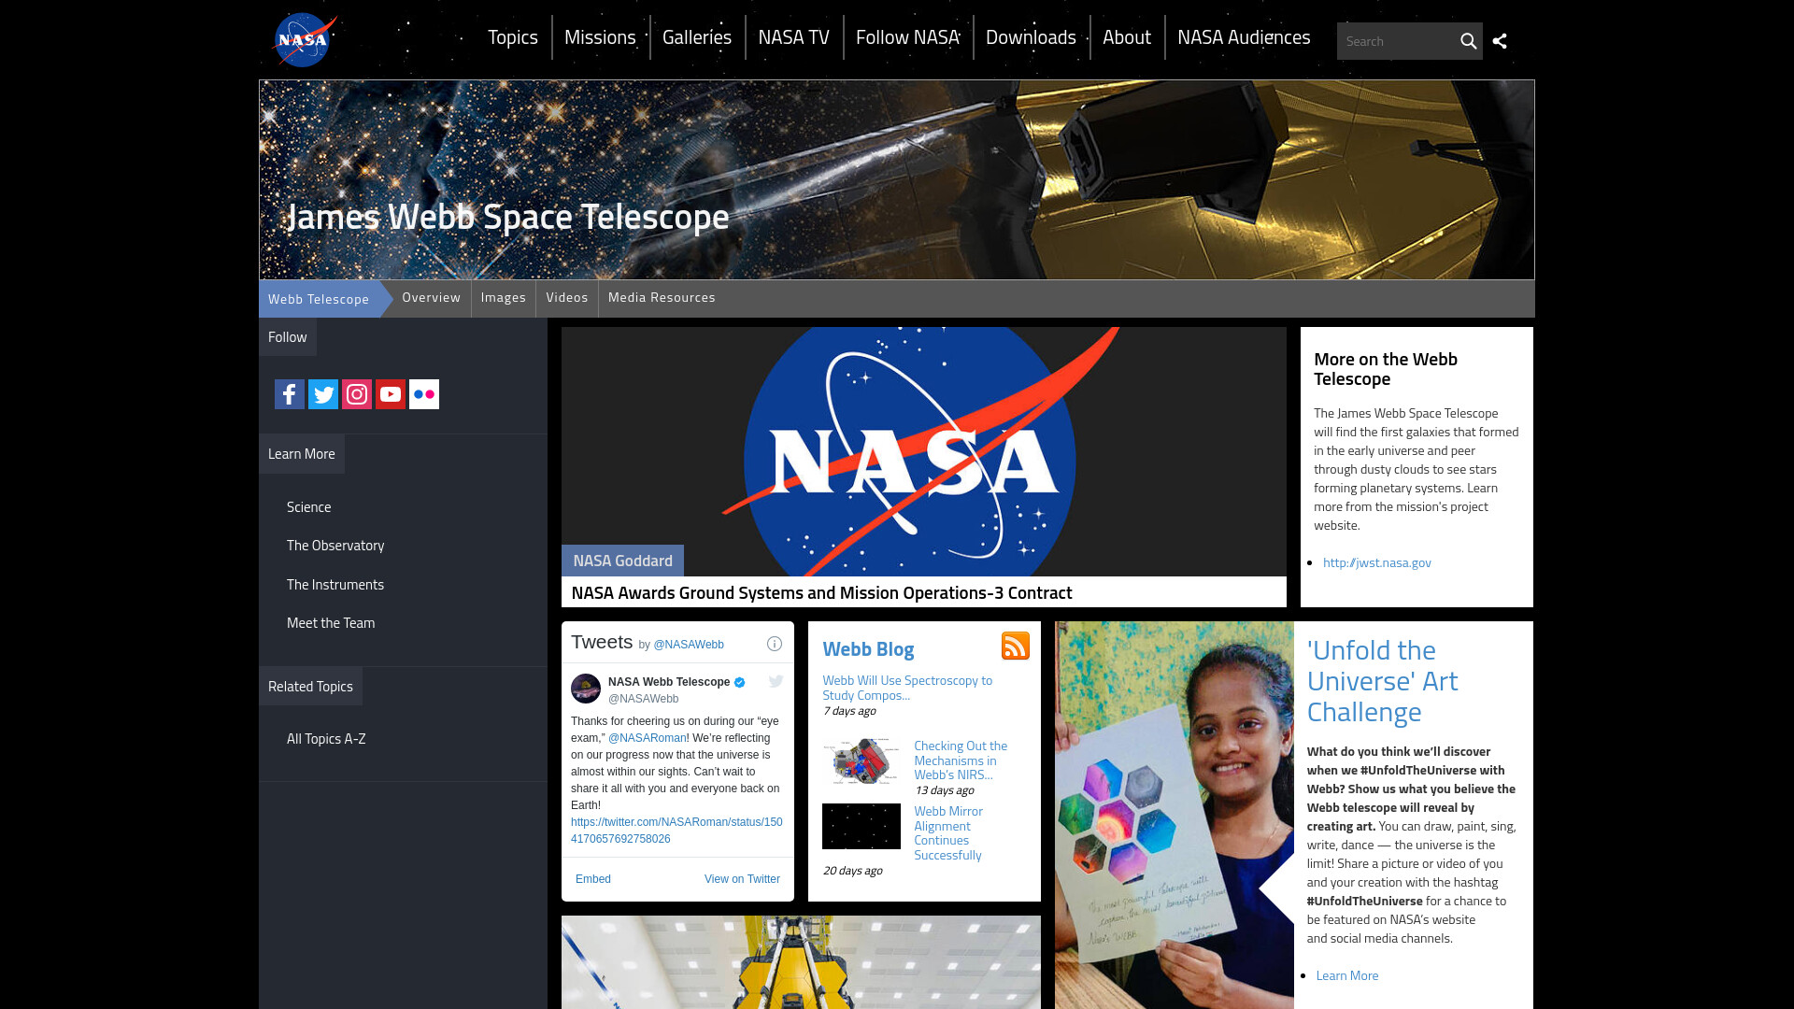Click the James Webb Space Telescope banner title
The image size is (1794, 1009).
pos(507,217)
